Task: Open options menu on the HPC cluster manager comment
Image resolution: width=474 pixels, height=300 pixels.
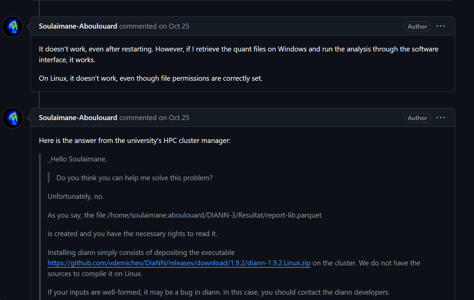Action: [x=440, y=118]
